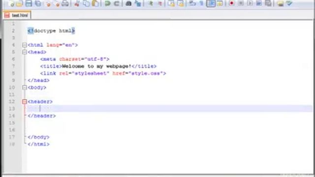The width and height of the screenshot is (315, 177).
Task: Click the Paste clipboard icon
Action: pyautogui.click(x=95, y=3)
